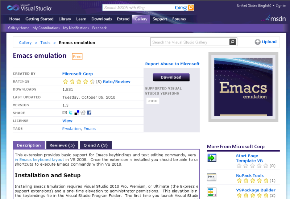
Task: Share via email envelope icon
Action: pos(65,113)
